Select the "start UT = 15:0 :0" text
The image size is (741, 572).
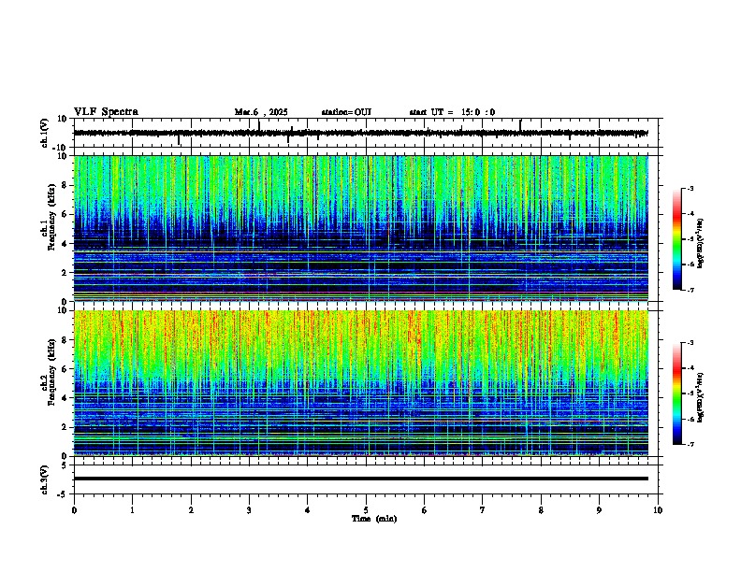[452, 112]
